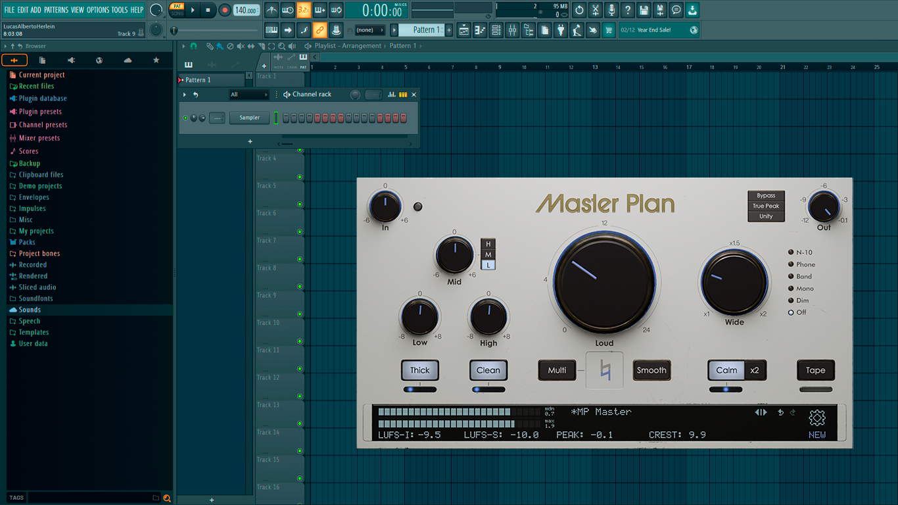The width and height of the screenshot is (898, 505).
Task: Click the render/export download icon
Action: tap(692, 10)
